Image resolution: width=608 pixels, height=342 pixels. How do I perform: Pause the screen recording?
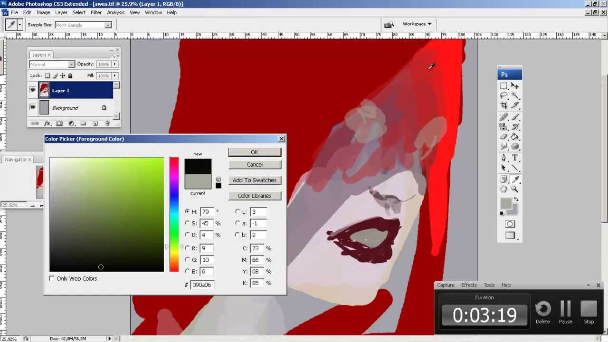(x=565, y=312)
